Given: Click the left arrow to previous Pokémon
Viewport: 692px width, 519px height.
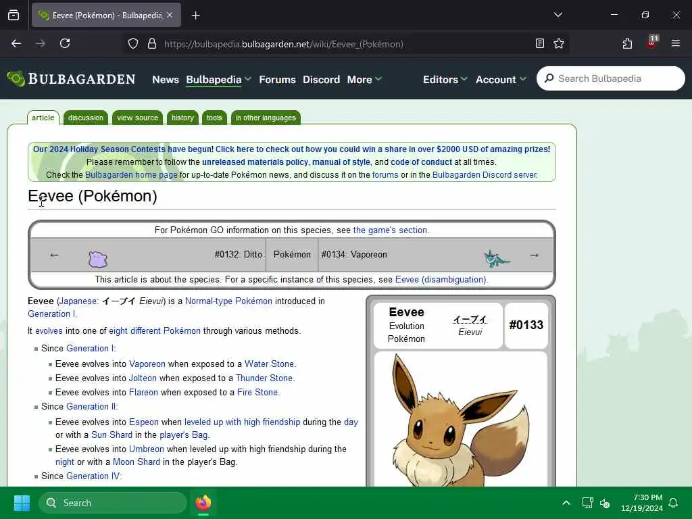Looking at the screenshot, I should (54, 255).
